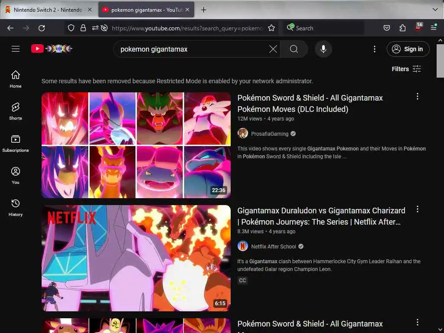The height and width of the screenshot is (333, 444).
Task: Click the browser Search box
Action: (x=323, y=28)
